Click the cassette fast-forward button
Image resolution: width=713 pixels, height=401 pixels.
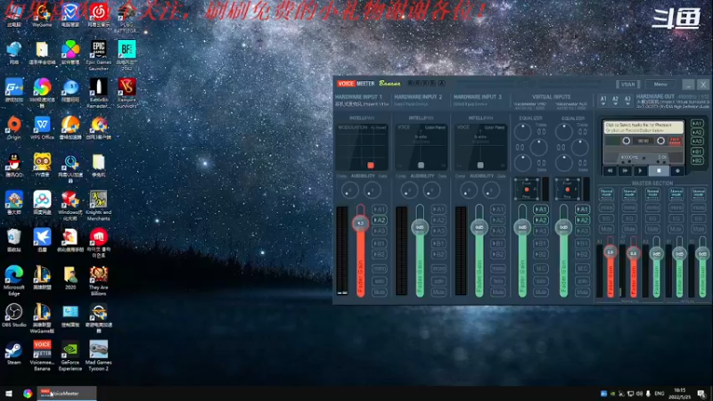(x=626, y=171)
